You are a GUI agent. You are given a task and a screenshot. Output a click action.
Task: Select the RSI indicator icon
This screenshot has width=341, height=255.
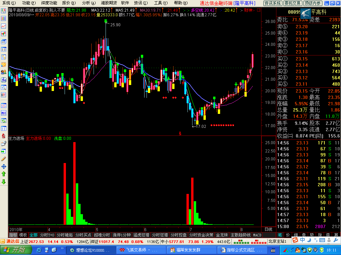pyautogui.click(x=3, y=113)
